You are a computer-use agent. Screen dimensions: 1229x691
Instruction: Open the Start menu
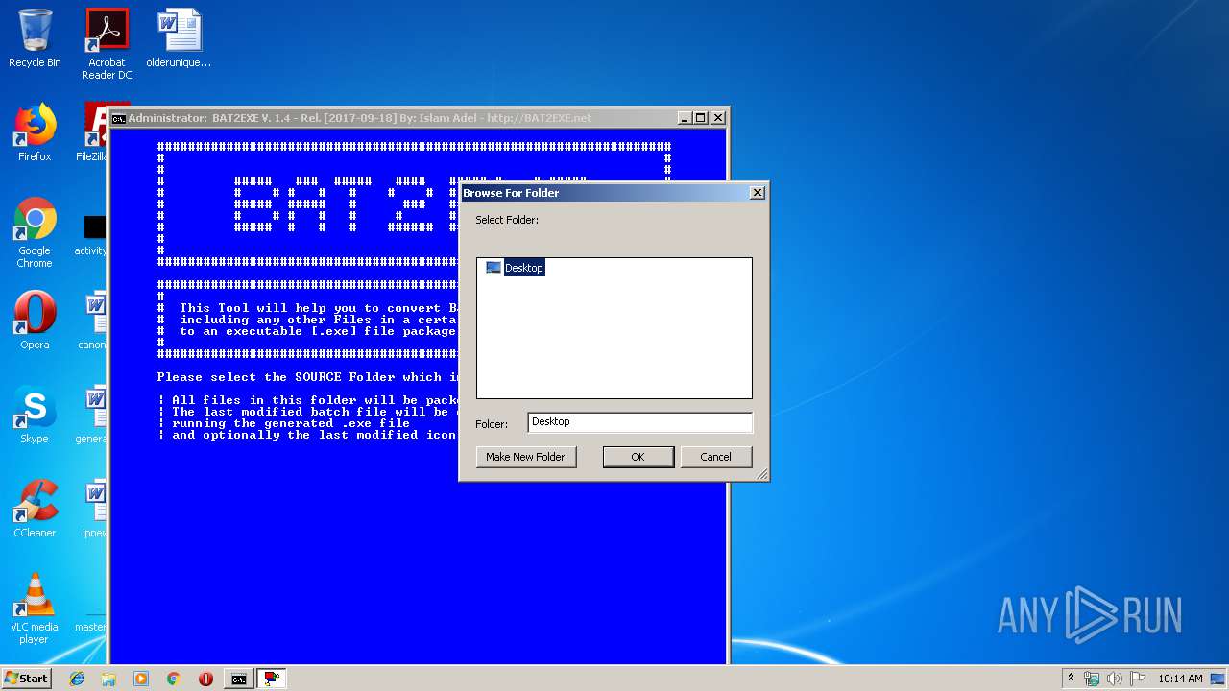[x=26, y=678]
